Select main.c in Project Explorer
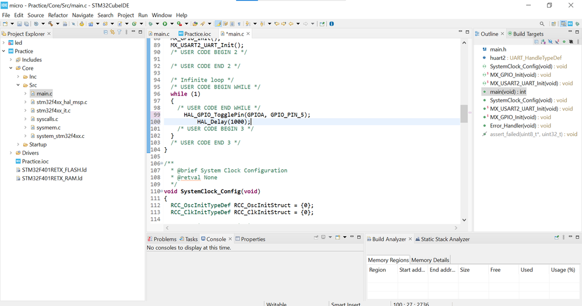 point(44,94)
